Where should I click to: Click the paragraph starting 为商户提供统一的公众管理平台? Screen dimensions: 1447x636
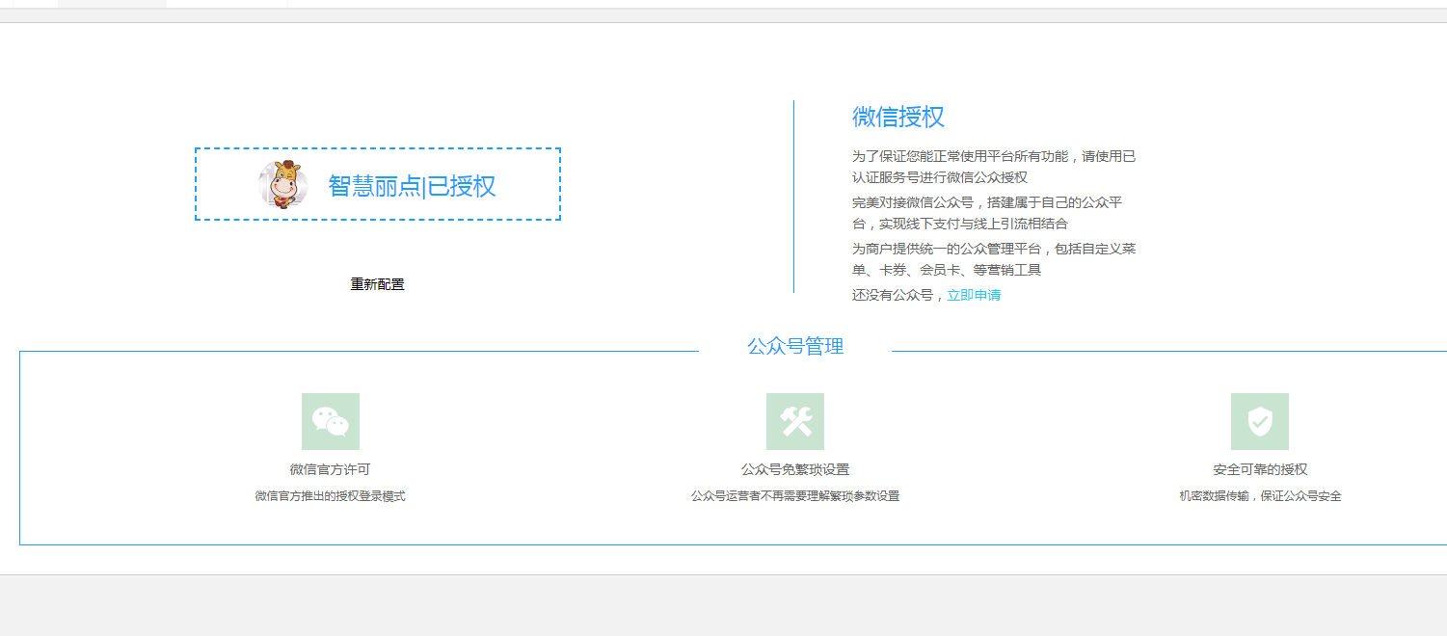(x=994, y=259)
